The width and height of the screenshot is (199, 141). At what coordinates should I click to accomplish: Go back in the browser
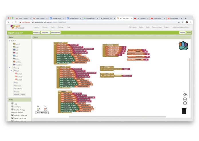(x=9, y=22)
